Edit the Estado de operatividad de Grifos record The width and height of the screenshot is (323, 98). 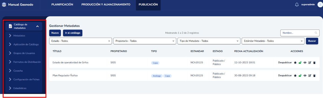(x=310, y=63)
